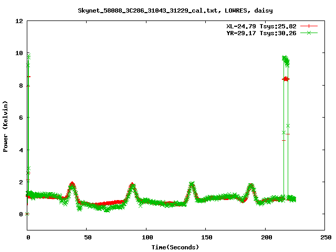Image resolution: width=336 pixels, height=252 pixels.
Task: Click the y-axis tick label 2
Action: 21,182
